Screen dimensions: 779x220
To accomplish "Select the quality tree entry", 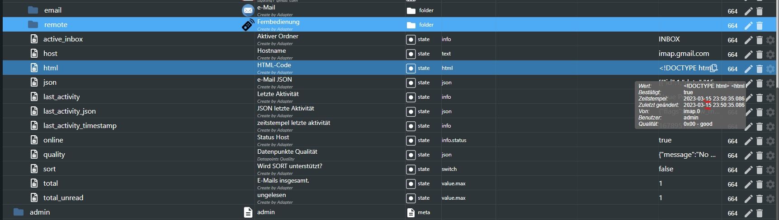I will point(54,155).
